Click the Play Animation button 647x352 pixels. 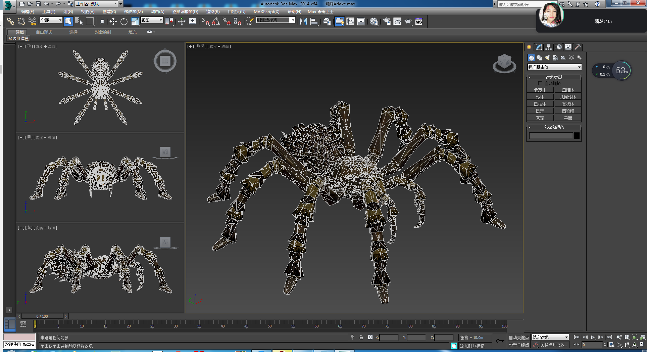tap(593, 337)
